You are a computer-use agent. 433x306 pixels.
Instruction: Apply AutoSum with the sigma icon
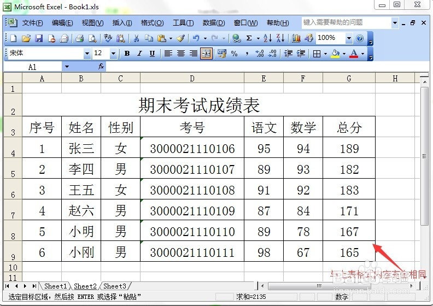click(249, 38)
